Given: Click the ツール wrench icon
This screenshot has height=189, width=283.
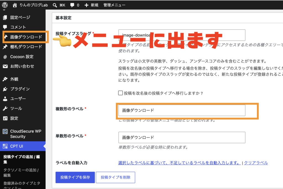Looking at the screenshot, I should pos(5,108).
